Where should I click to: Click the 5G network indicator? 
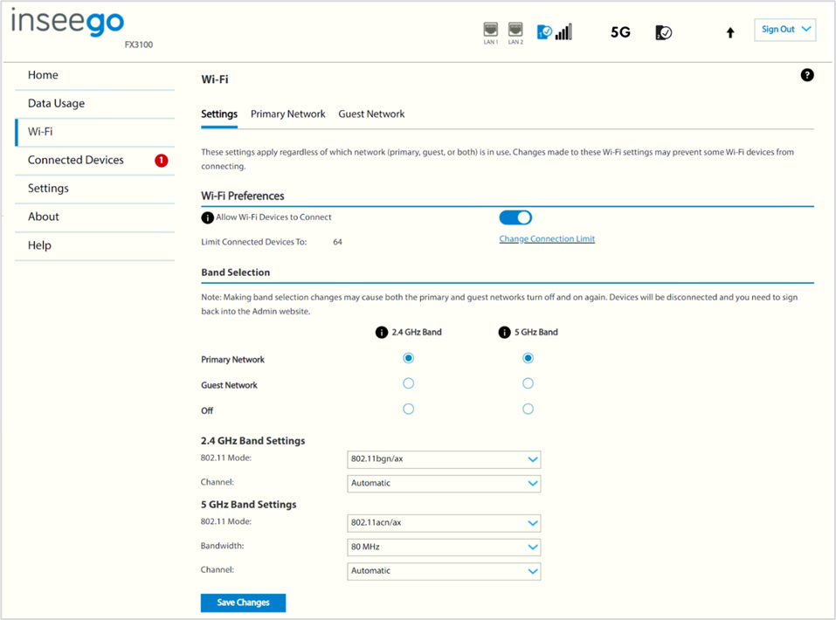(x=620, y=32)
